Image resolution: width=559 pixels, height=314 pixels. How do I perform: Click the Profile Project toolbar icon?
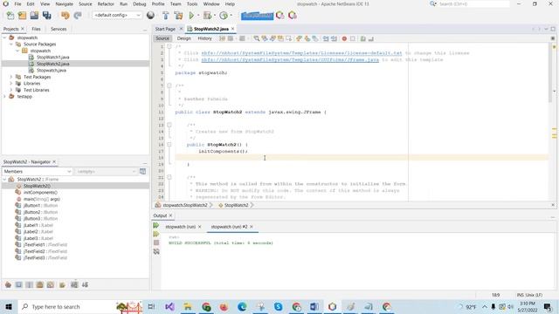pos(224,16)
